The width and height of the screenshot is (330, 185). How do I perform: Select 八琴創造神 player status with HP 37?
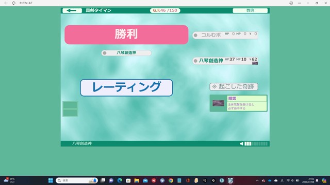225,61
